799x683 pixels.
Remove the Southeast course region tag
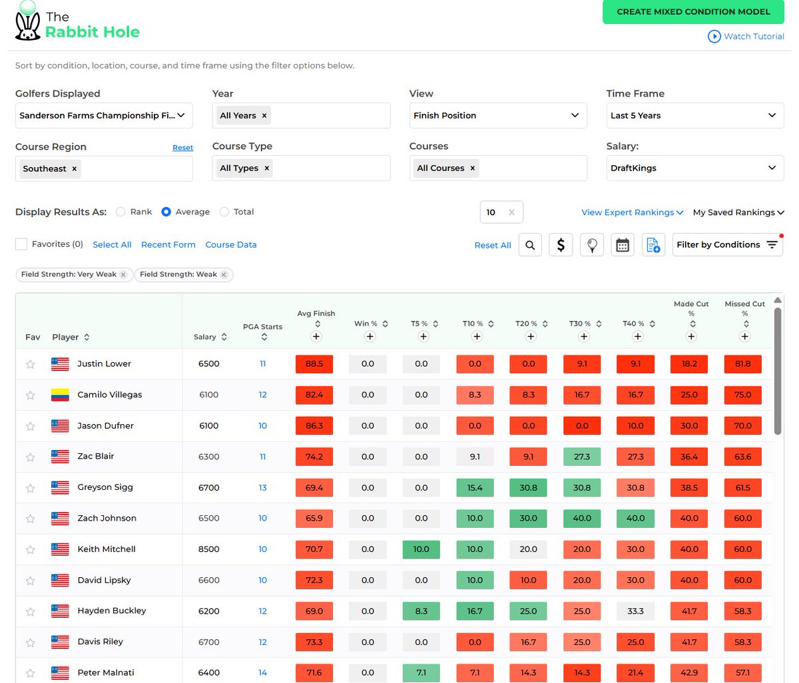coord(74,169)
